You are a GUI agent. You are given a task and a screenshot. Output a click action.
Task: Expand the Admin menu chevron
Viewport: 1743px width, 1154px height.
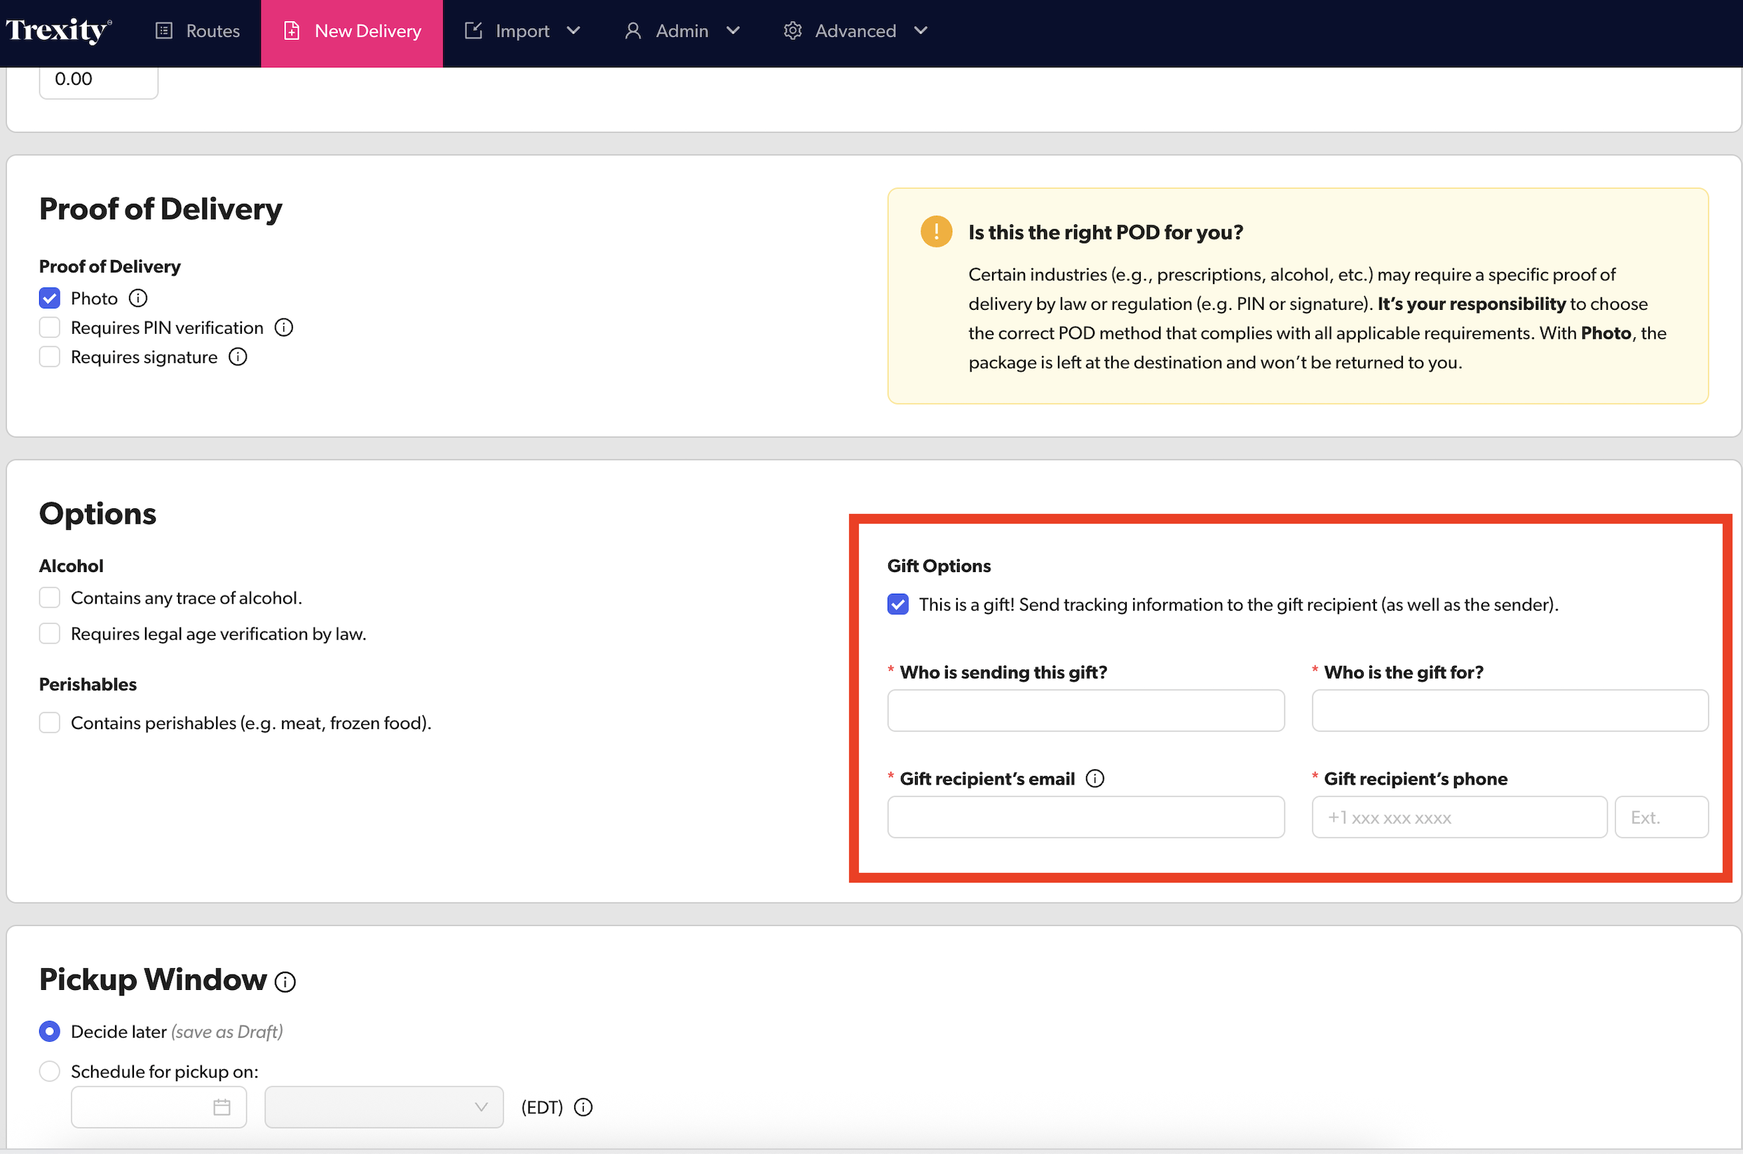(x=733, y=31)
